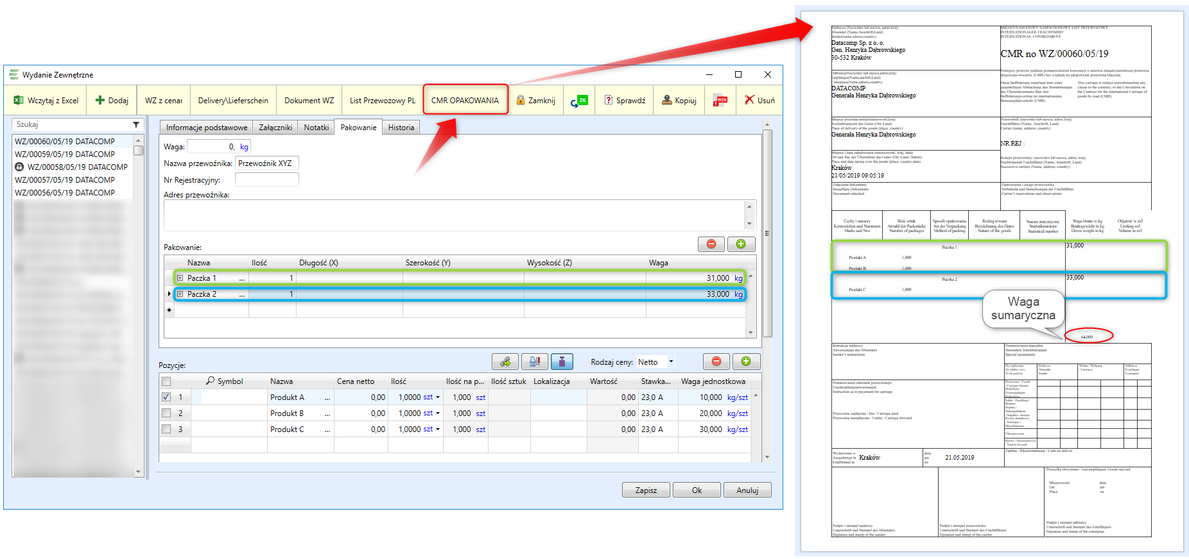Add a position with the Pozycje green plus
The height and width of the screenshot is (559, 1189).
[746, 362]
